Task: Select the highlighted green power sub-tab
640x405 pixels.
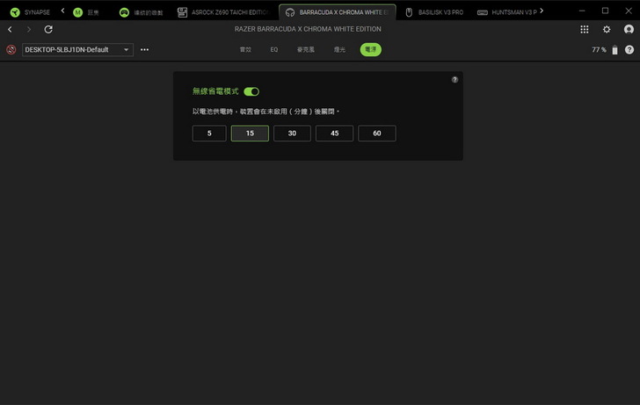Action: point(371,50)
